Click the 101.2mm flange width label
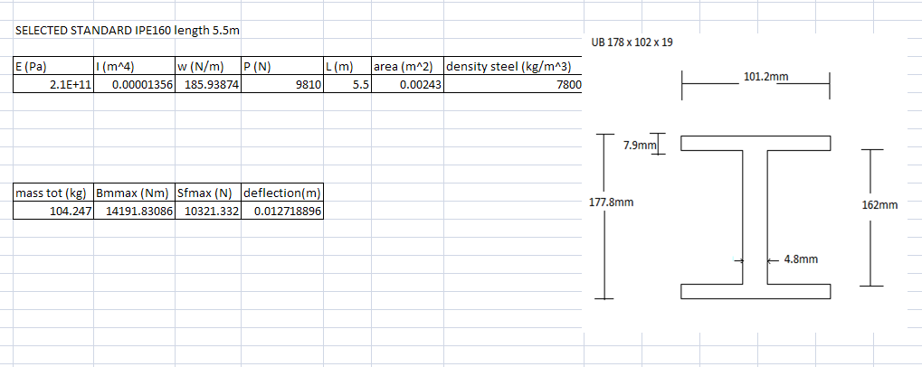Viewport: 922px width, 367px height. tap(766, 76)
